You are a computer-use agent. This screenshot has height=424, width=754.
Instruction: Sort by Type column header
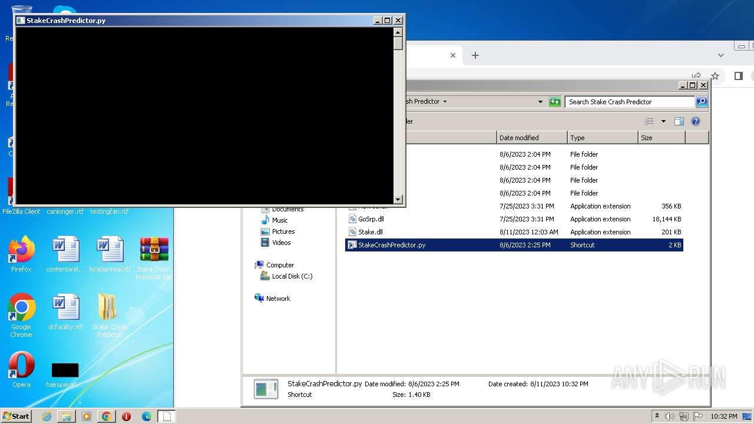coord(603,138)
